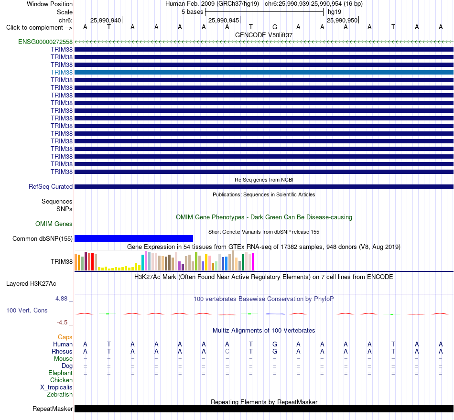Screen dimensions: 454x420
Task: Click the 4.88 conservation scale value
Action: click(62, 299)
